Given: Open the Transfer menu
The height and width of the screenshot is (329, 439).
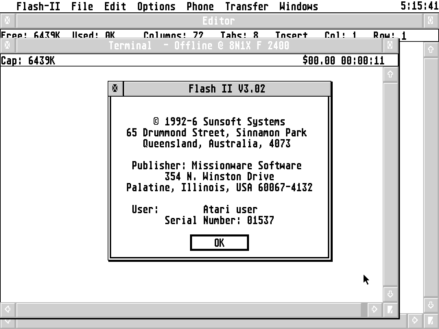Looking at the screenshot, I should pos(247,6).
